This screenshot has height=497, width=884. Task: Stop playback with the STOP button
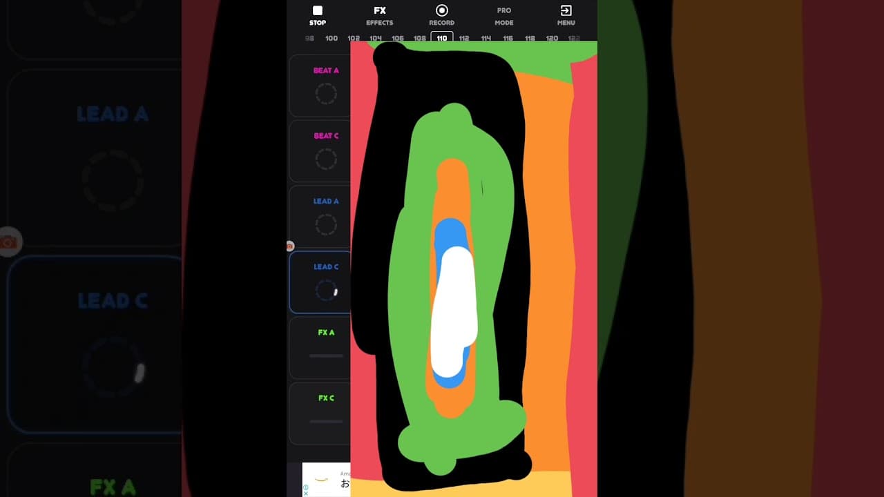pyautogui.click(x=318, y=15)
